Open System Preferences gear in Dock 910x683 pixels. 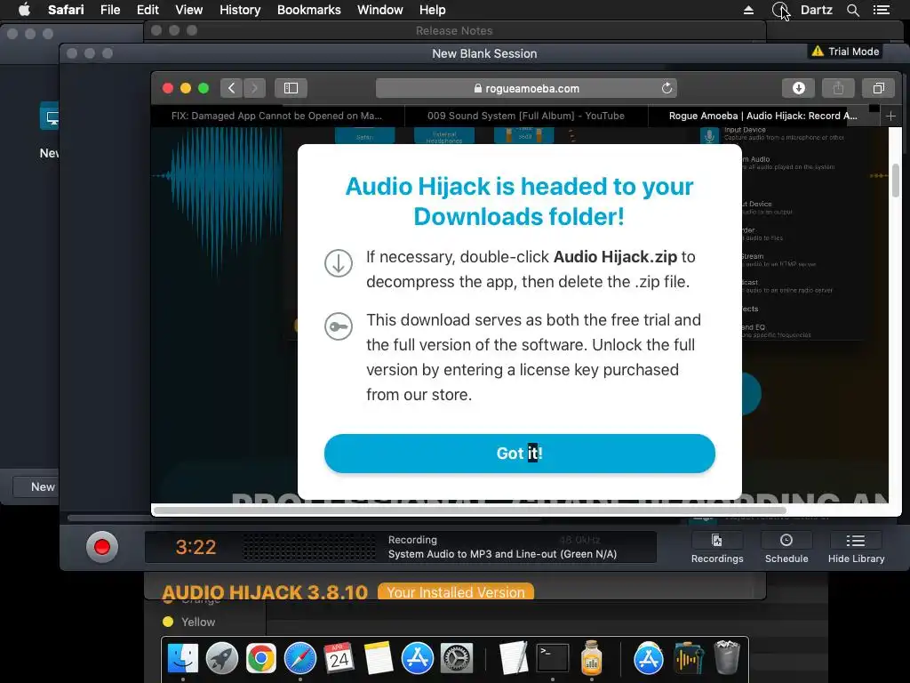[x=457, y=658]
